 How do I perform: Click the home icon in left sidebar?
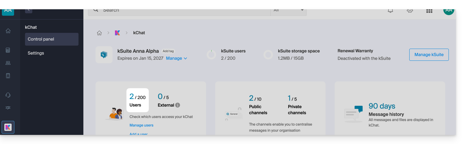(8, 31)
